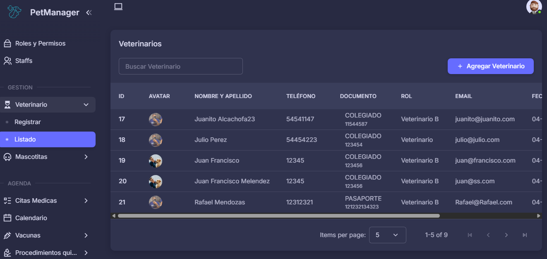Click the monitor icon in top bar

pos(118,7)
